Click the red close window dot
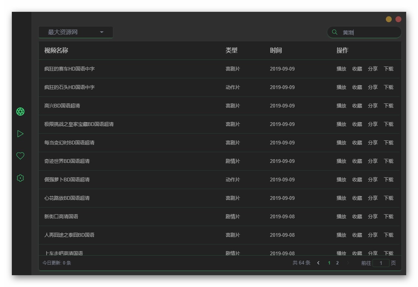This screenshot has width=418, height=287. [398, 19]
